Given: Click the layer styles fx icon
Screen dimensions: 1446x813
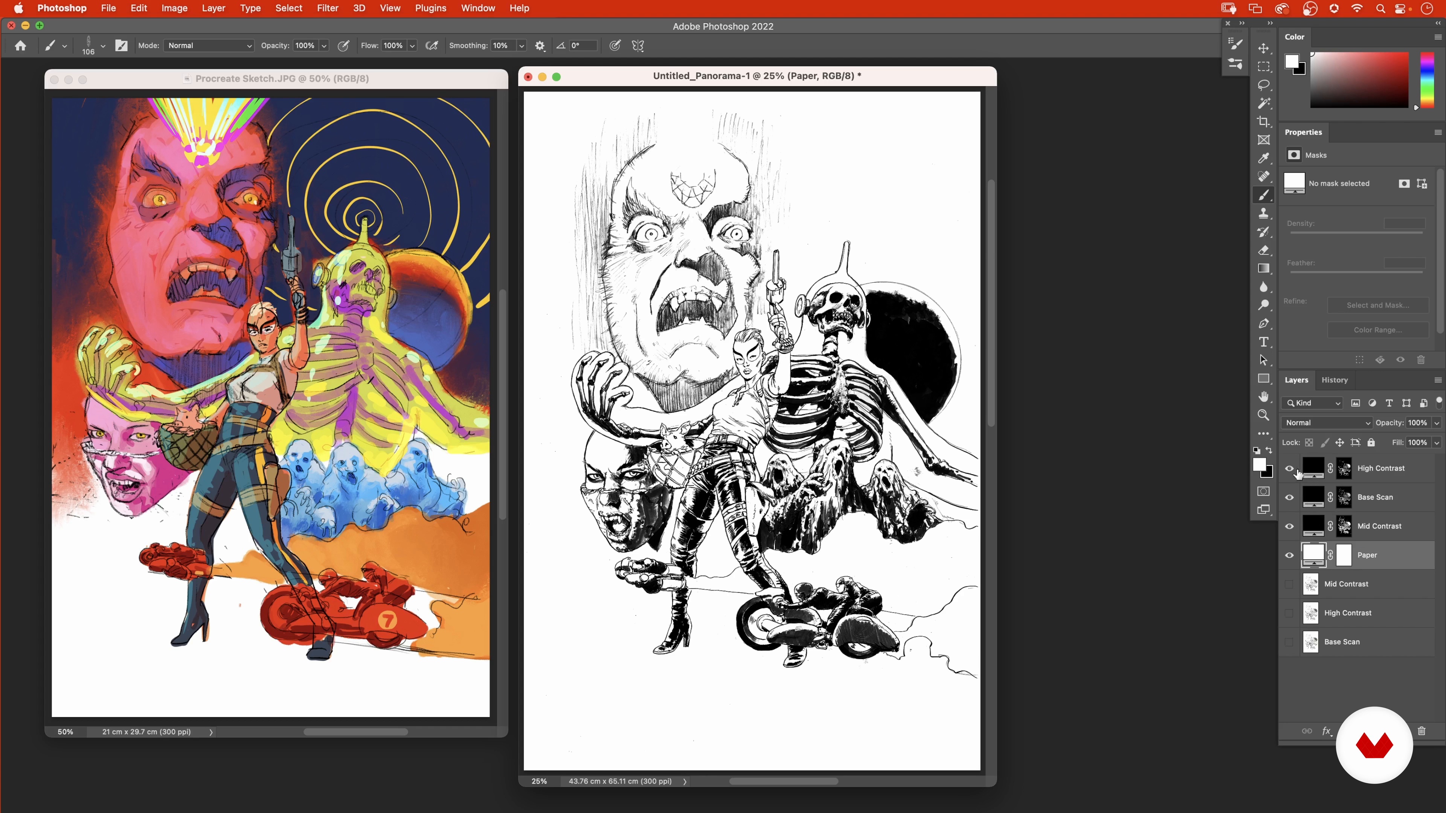Looking at the screenshot, I should (x=1326, y=731).
